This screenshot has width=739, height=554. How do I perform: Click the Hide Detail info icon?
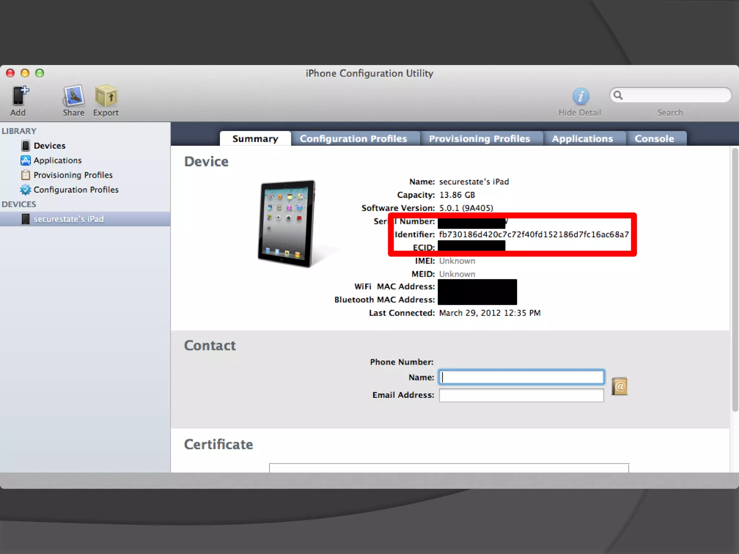point(580,96)
